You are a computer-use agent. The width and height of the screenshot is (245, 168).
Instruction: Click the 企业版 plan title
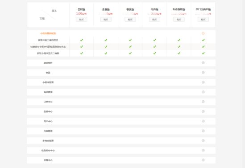pyautogui.click(x=106, y=9)
